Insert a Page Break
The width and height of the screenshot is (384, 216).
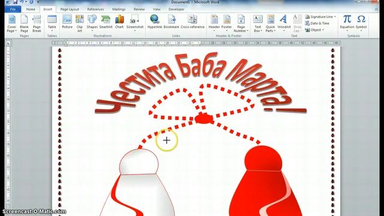point(37,24)
